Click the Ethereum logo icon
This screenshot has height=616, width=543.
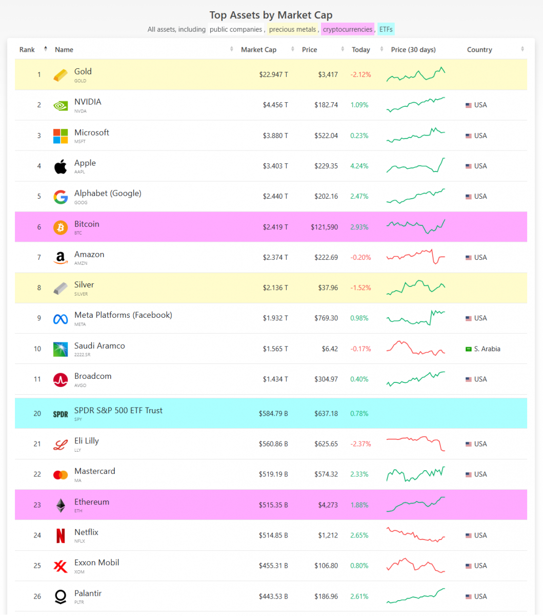(61, 506)
